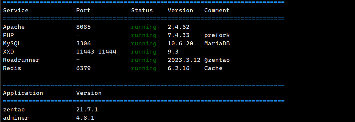
Task: Click the Roadrunner service name
Action: click(x=21, y=60)
